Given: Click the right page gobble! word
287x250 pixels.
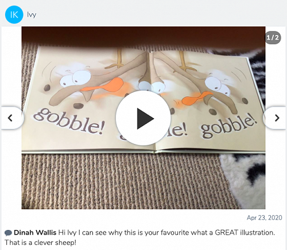Looking at the screenshot, I should (228, 127).
